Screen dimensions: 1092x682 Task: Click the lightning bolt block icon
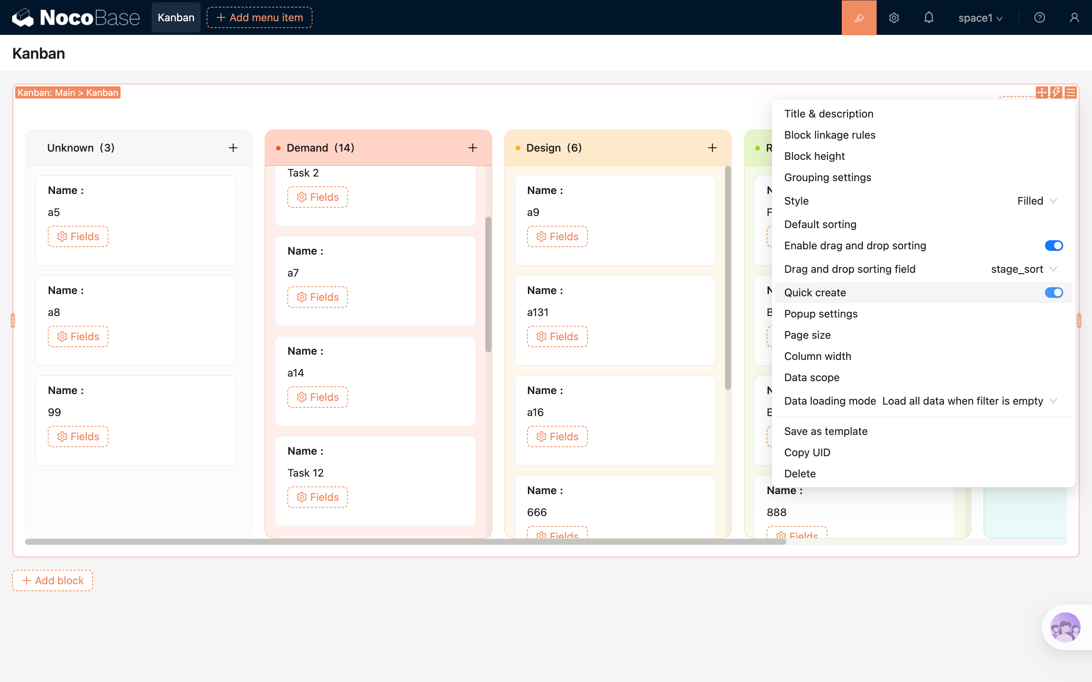(x=1056, y=92)
